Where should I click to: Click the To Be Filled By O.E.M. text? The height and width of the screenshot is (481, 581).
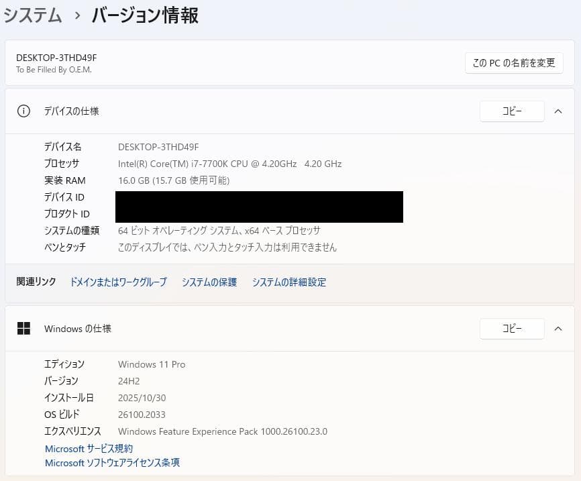[56, 69]
